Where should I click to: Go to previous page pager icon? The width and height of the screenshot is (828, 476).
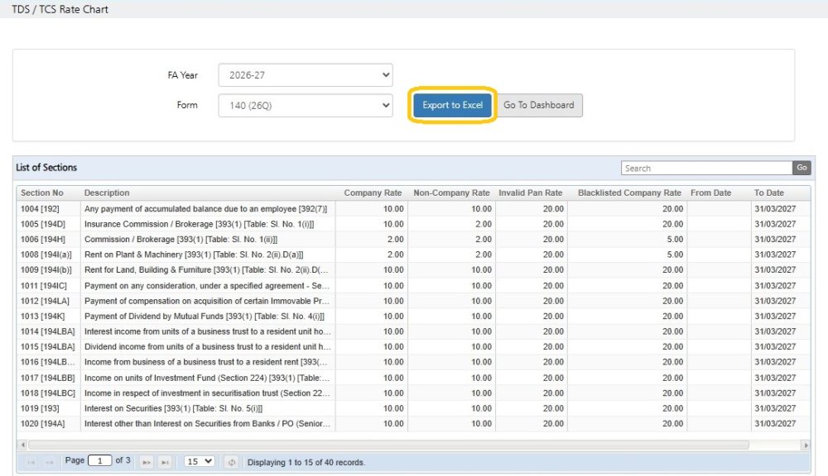49,462
